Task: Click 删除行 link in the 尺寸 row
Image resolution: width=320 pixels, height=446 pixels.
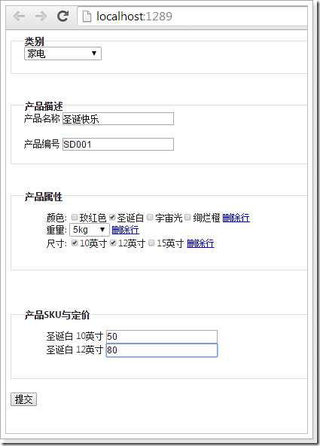Action: pyautogui.click(x=200, y=244)
